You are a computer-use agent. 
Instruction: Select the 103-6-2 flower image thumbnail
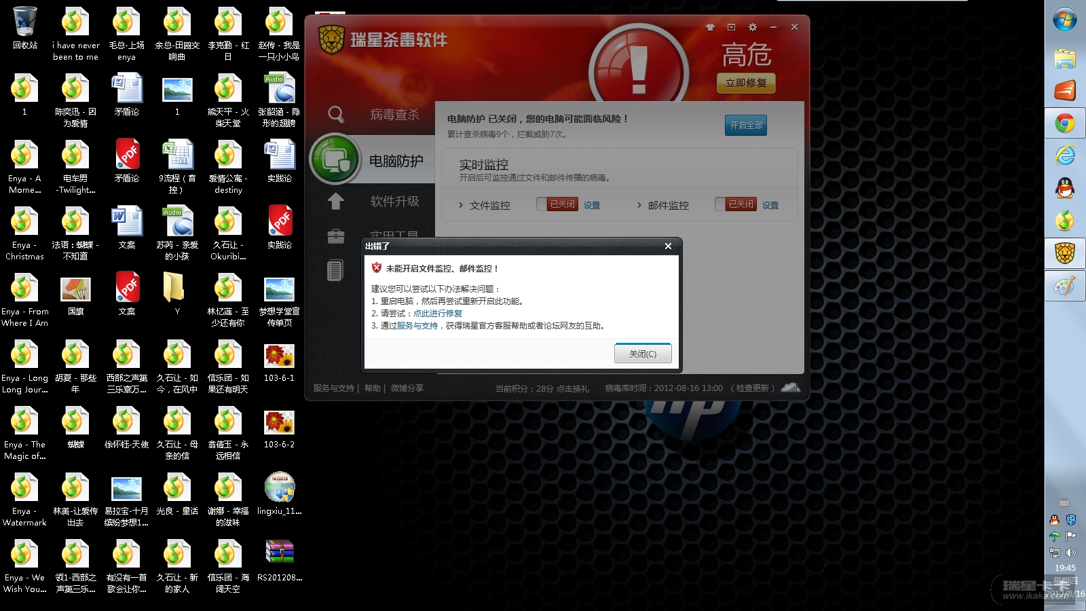(280, 428)
